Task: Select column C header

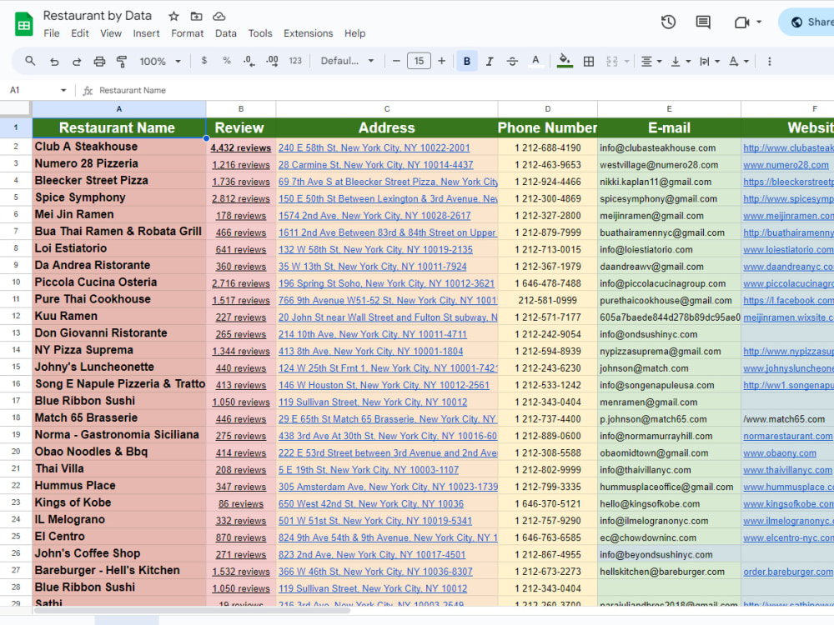Action: point(387,108)
